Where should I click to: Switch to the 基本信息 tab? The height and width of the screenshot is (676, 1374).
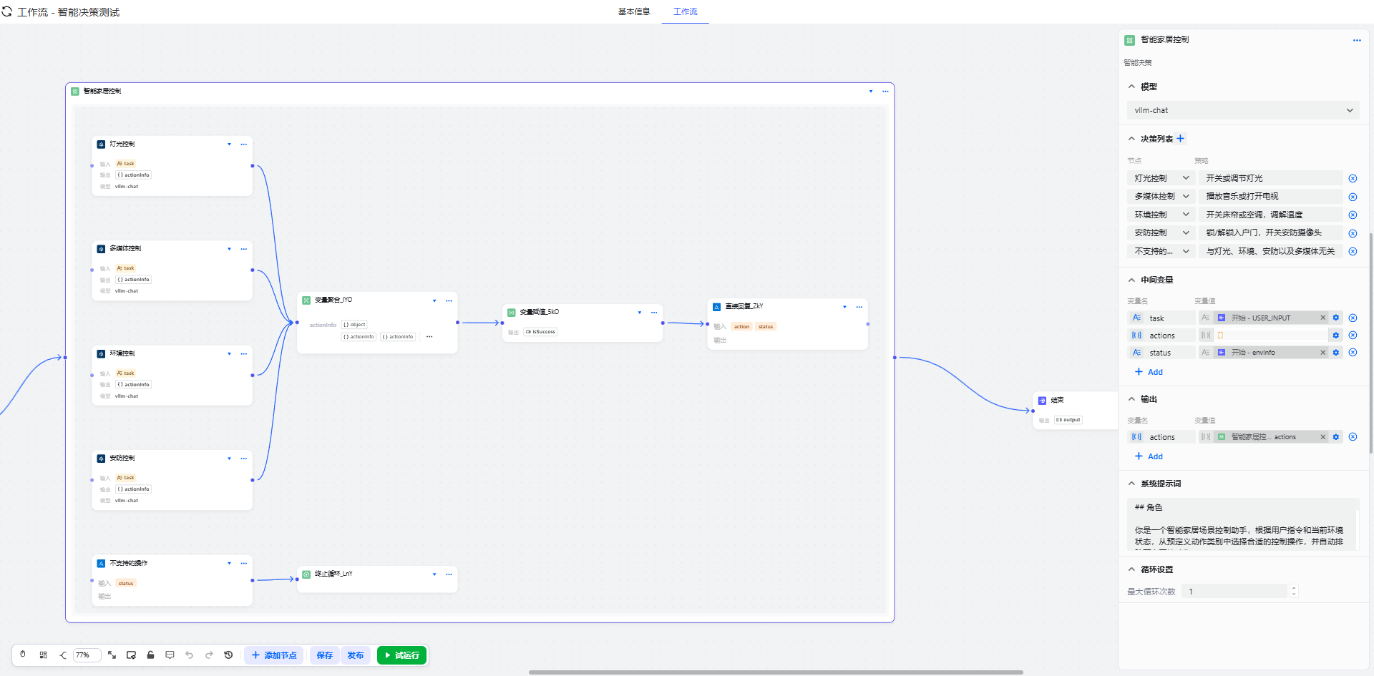[633, 11]
